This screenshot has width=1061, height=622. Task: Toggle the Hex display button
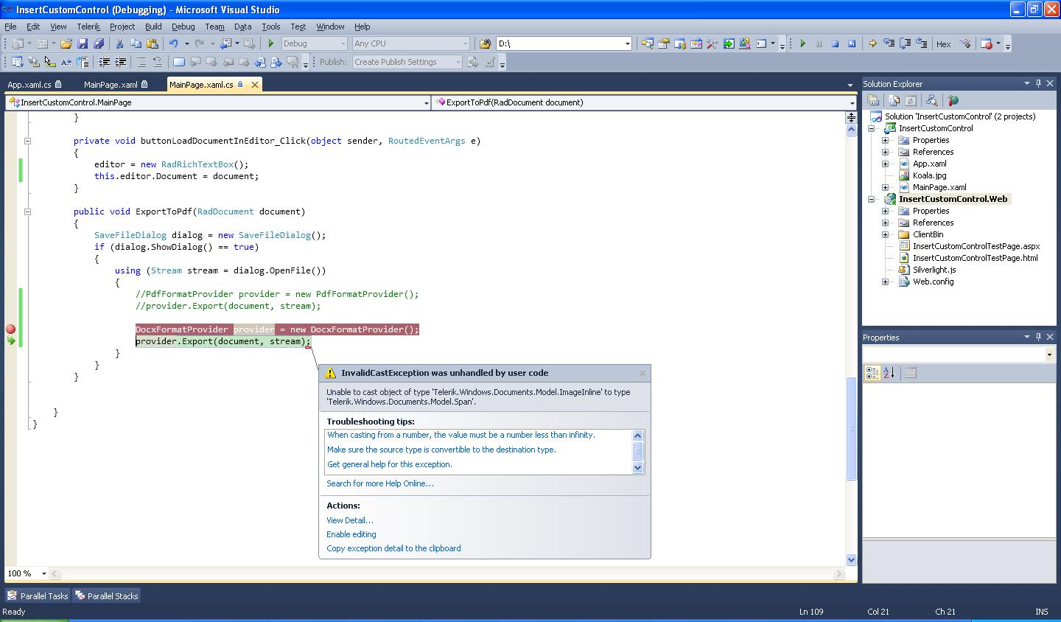pos(943,44)
